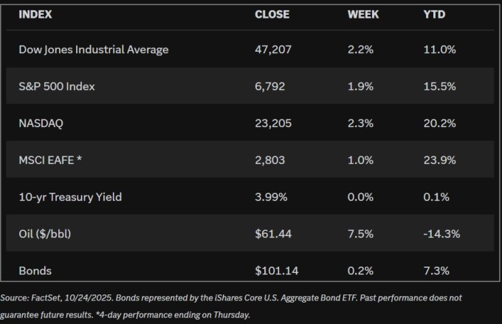Click the INDEX column header
The width and height of the screenshot is (502, 324).
[x=34, y=14]
